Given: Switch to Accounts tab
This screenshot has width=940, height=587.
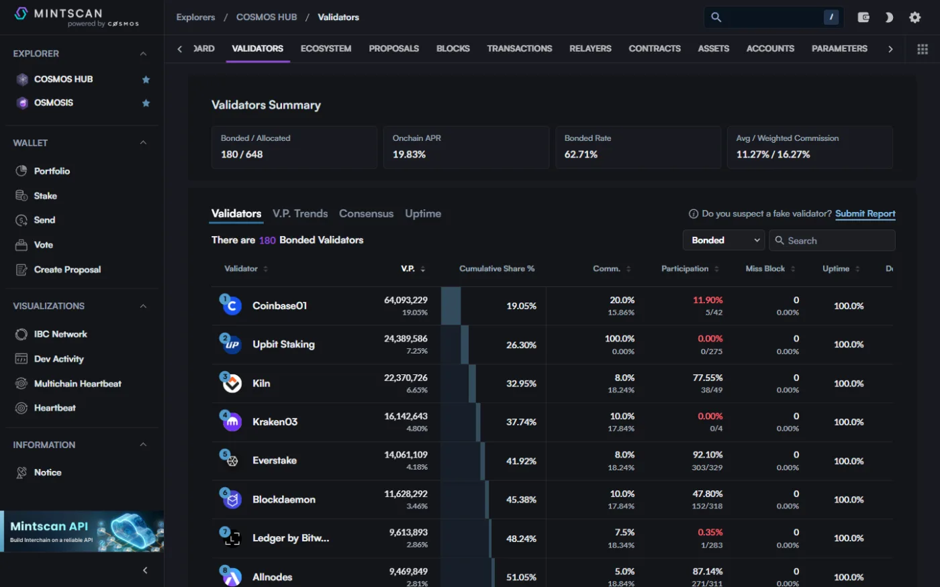Looking at the screenshot, I should [770, 48].
